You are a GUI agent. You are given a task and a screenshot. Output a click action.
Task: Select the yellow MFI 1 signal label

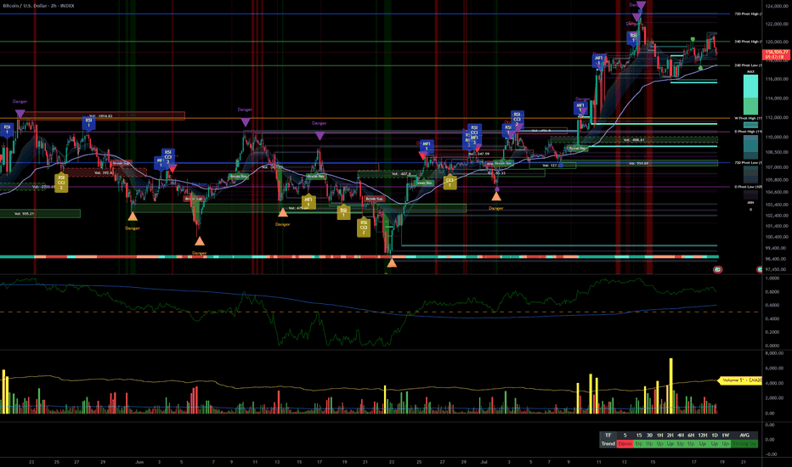(308, 202)
